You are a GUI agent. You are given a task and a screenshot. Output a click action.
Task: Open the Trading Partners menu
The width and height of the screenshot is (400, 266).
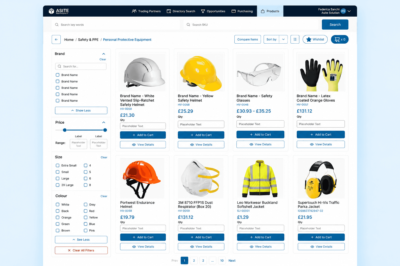point(146,11)
